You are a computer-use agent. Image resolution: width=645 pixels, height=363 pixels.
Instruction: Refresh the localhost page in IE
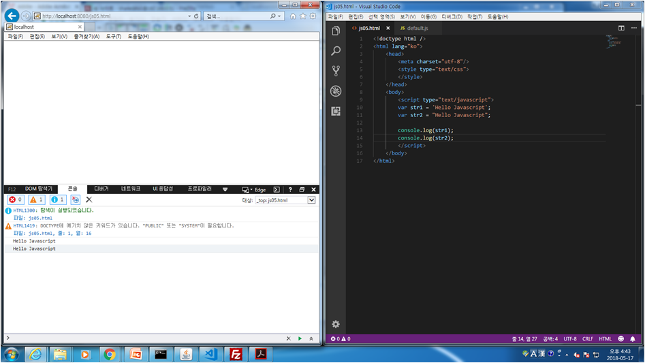[196, 16]
